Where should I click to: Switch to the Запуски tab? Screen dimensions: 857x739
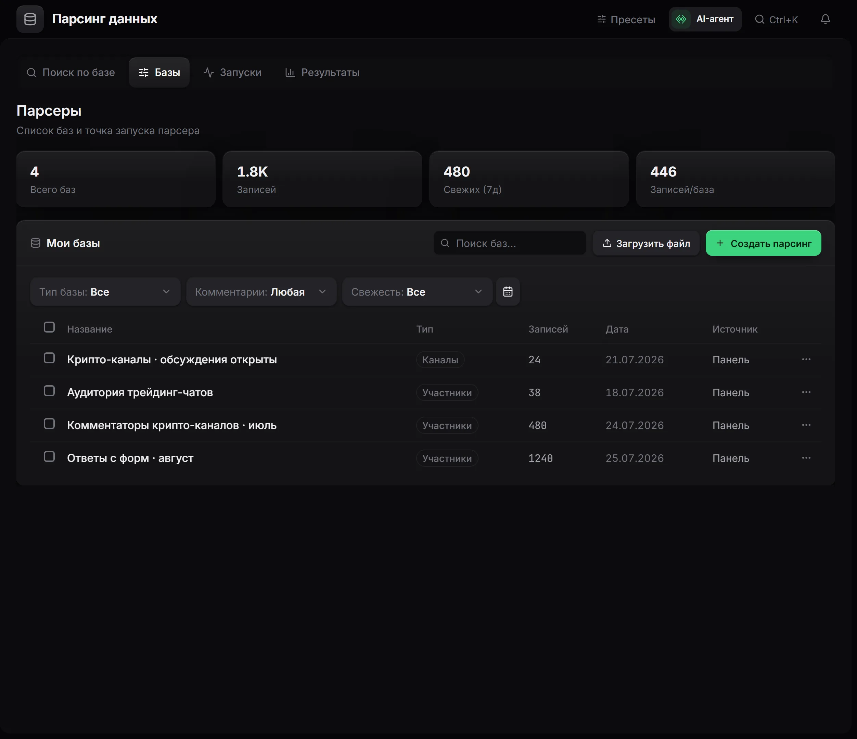pos(232,73)
